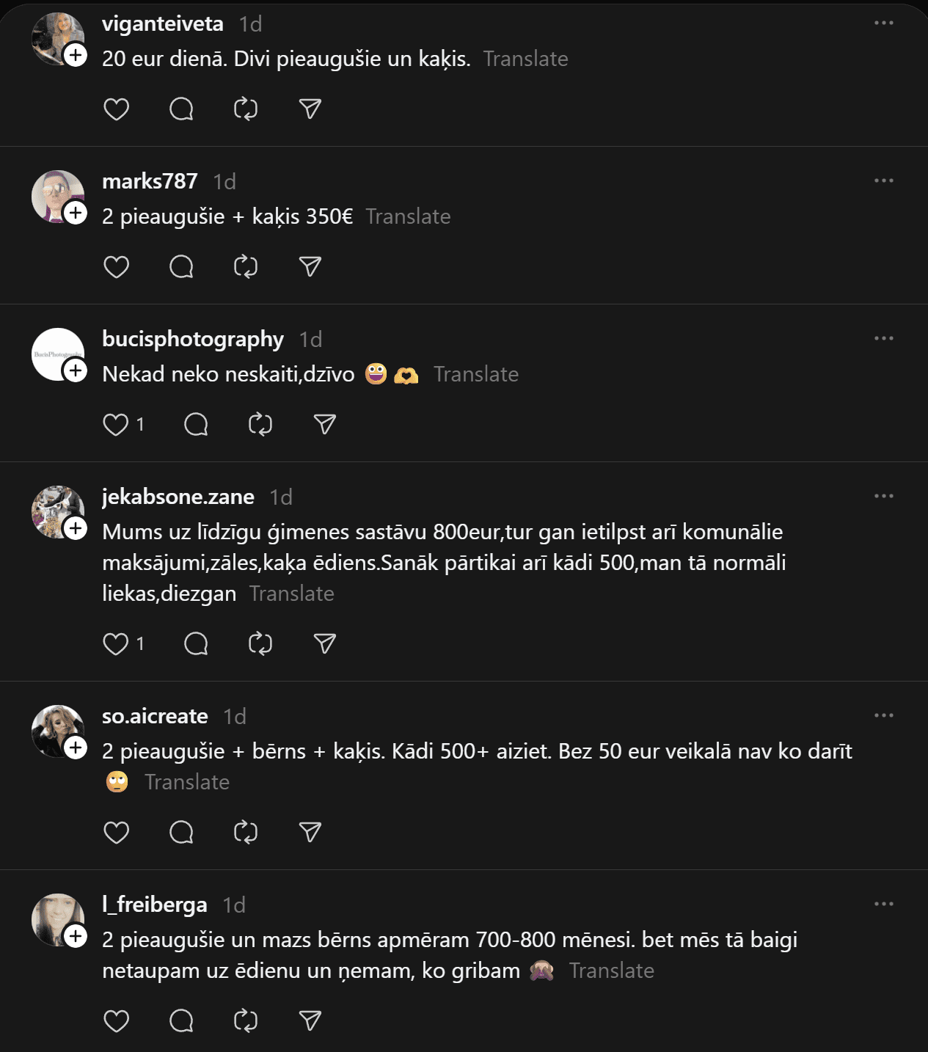
Task: Open more options for jekabsone.zane's comment
Action: (x=883, y=497)
